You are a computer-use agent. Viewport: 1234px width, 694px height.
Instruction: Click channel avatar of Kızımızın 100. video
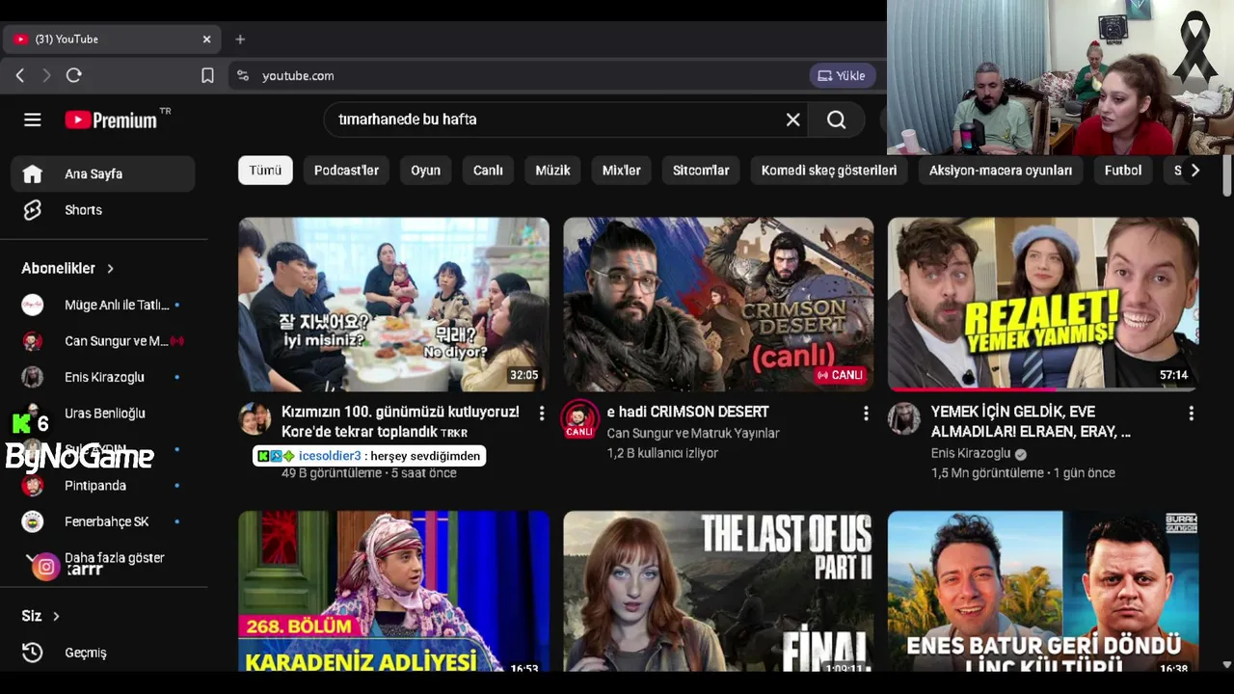pos(255,419)
